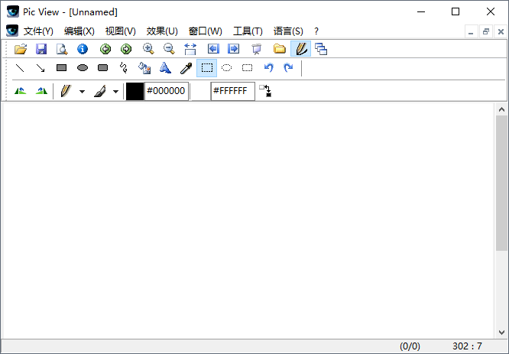Click the pencil pen style button
This screenshot has height=354, width=509.
(x=66, y=91)
